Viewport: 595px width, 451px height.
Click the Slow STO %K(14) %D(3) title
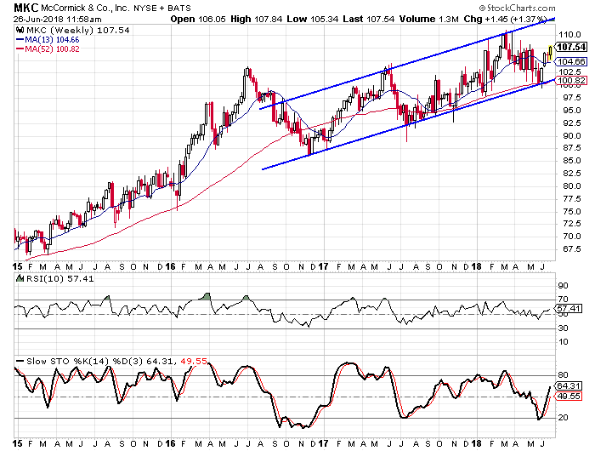(x=84, y=361)
